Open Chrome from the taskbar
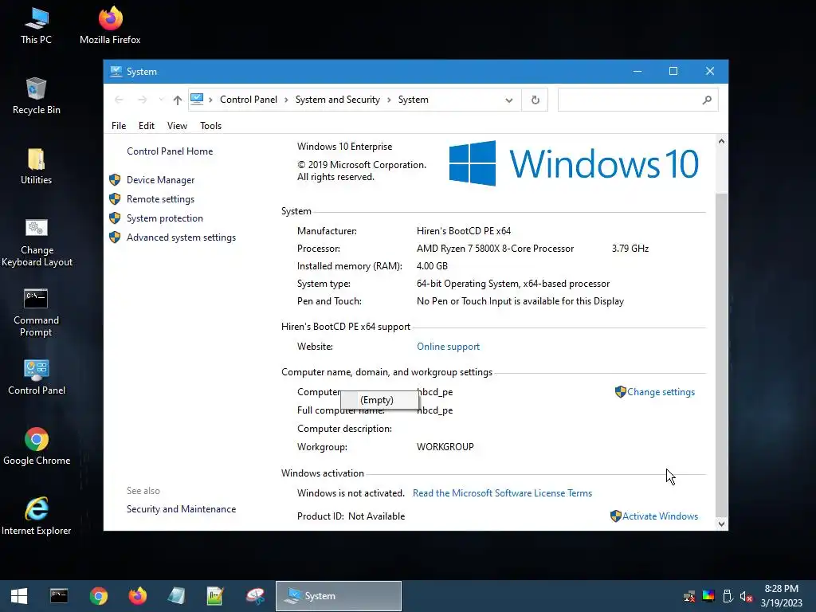Viewport: 816px width, 612px height. (x=98, y=596)
